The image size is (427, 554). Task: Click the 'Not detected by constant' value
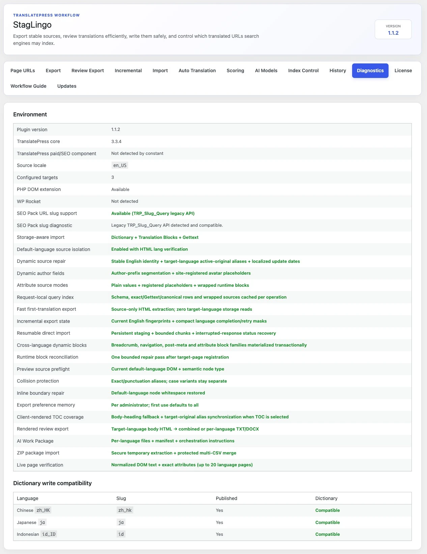pos(137,154)
